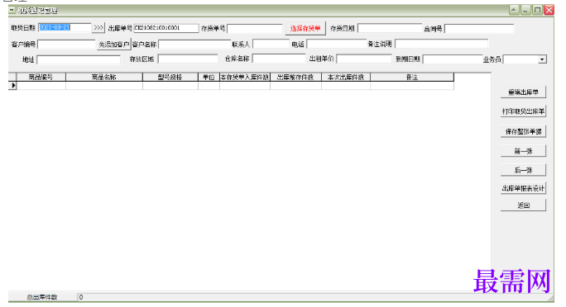Click the 仓库名称 input field

coord(279,59)
